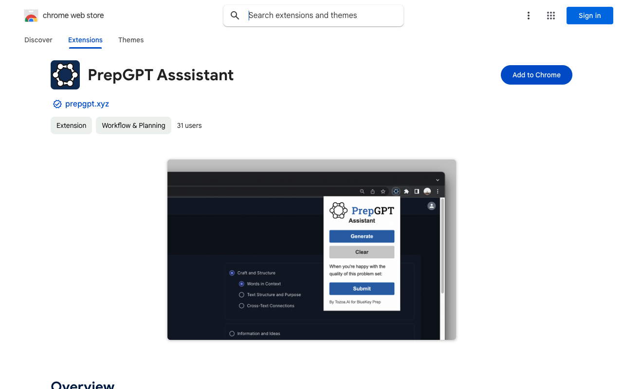Select the Craft and Structure radio button
This screenshot has width=623, height=389.
coord(232,273)
